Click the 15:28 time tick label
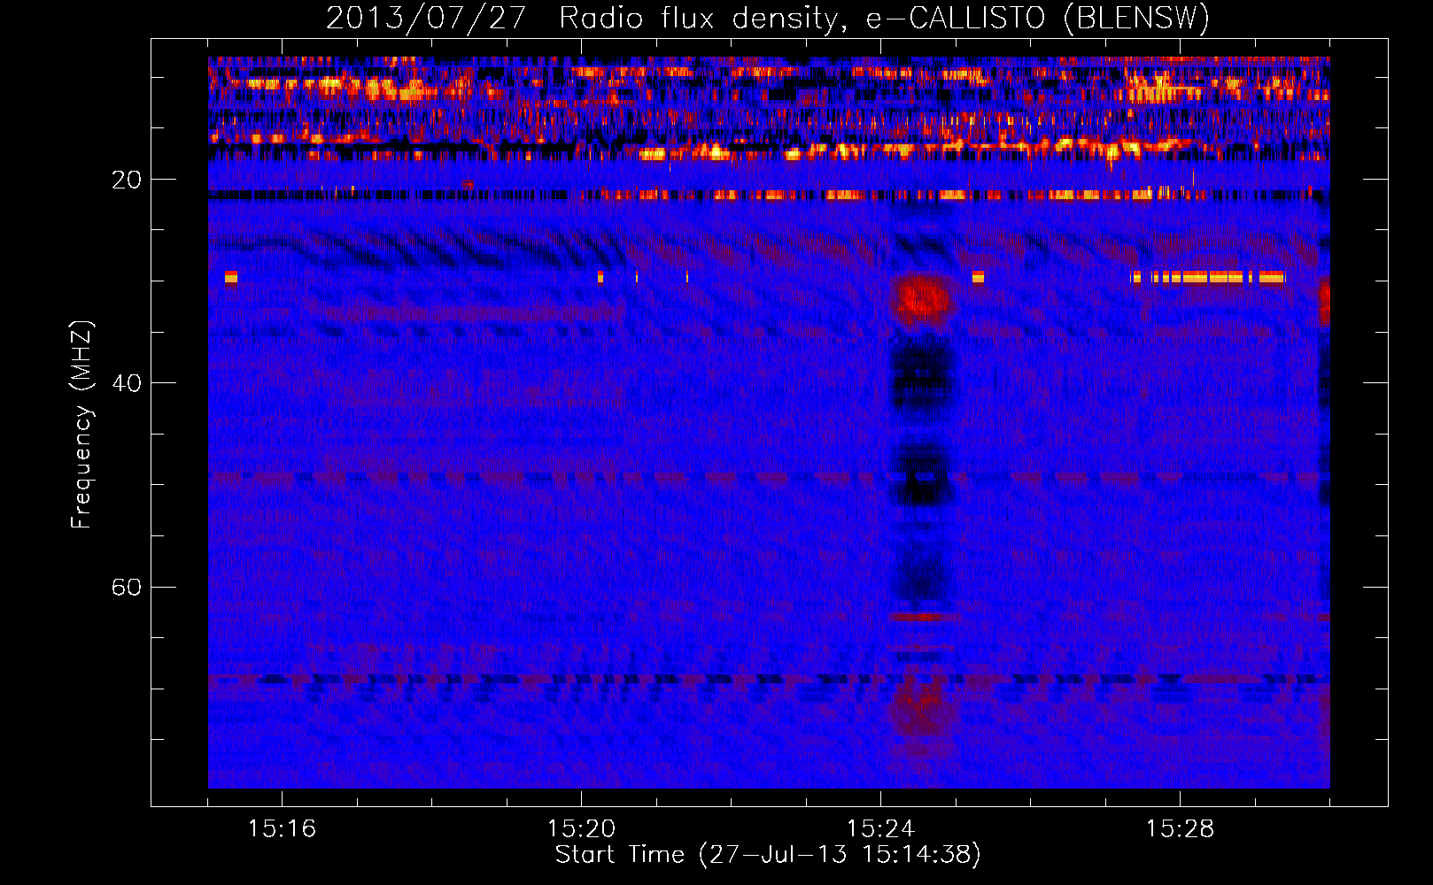The image size is (1433, 885). pos(1180,829)
